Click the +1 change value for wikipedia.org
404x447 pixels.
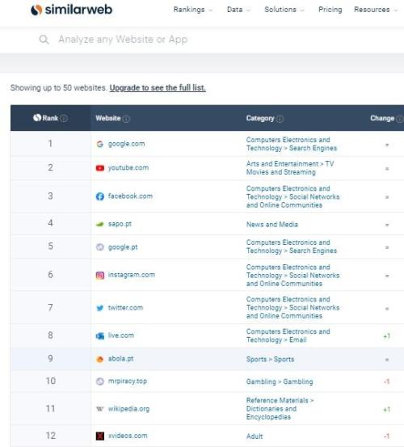pos(386,409)
